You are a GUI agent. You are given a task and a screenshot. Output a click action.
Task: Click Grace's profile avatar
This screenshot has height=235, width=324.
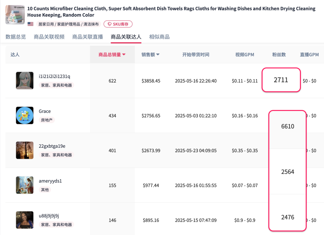[x=25, y=116]
